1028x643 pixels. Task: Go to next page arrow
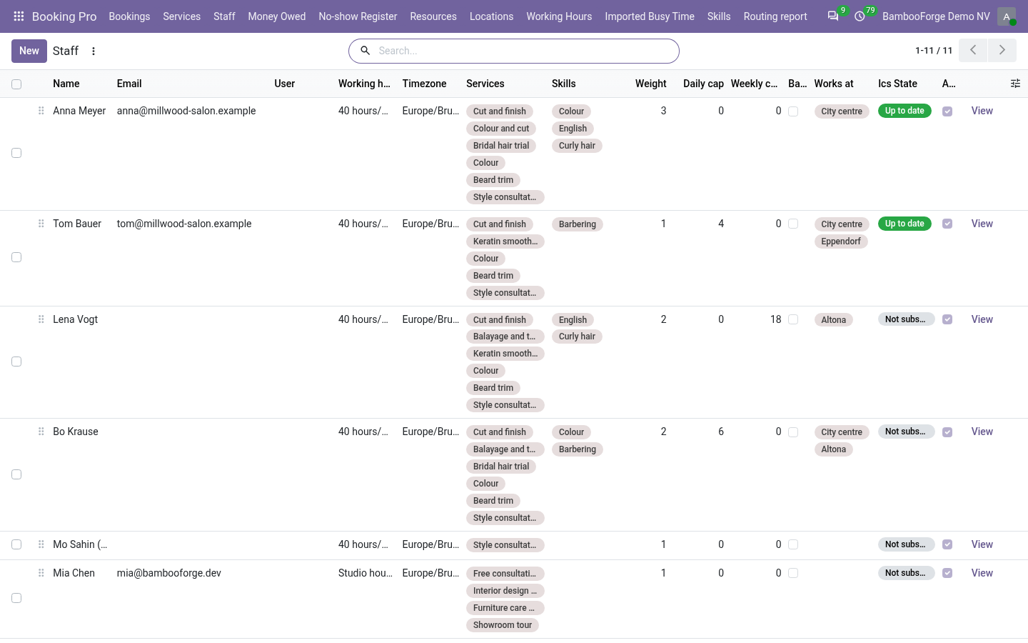1002,50
